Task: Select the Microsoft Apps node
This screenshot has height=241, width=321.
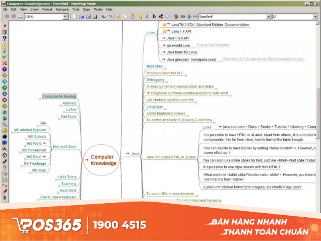Action: 65,147
